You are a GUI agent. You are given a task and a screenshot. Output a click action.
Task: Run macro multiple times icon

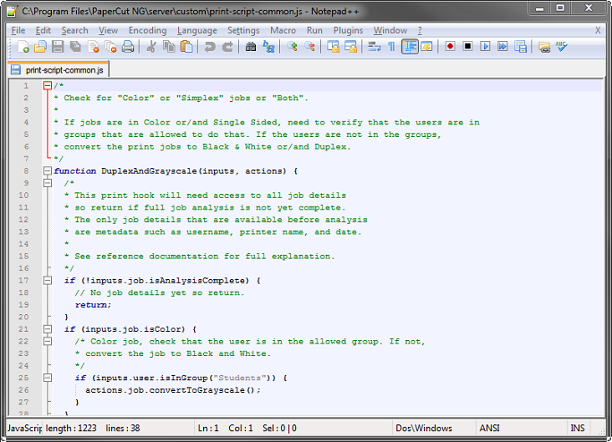pyautogui.click(x=503, y=47)
